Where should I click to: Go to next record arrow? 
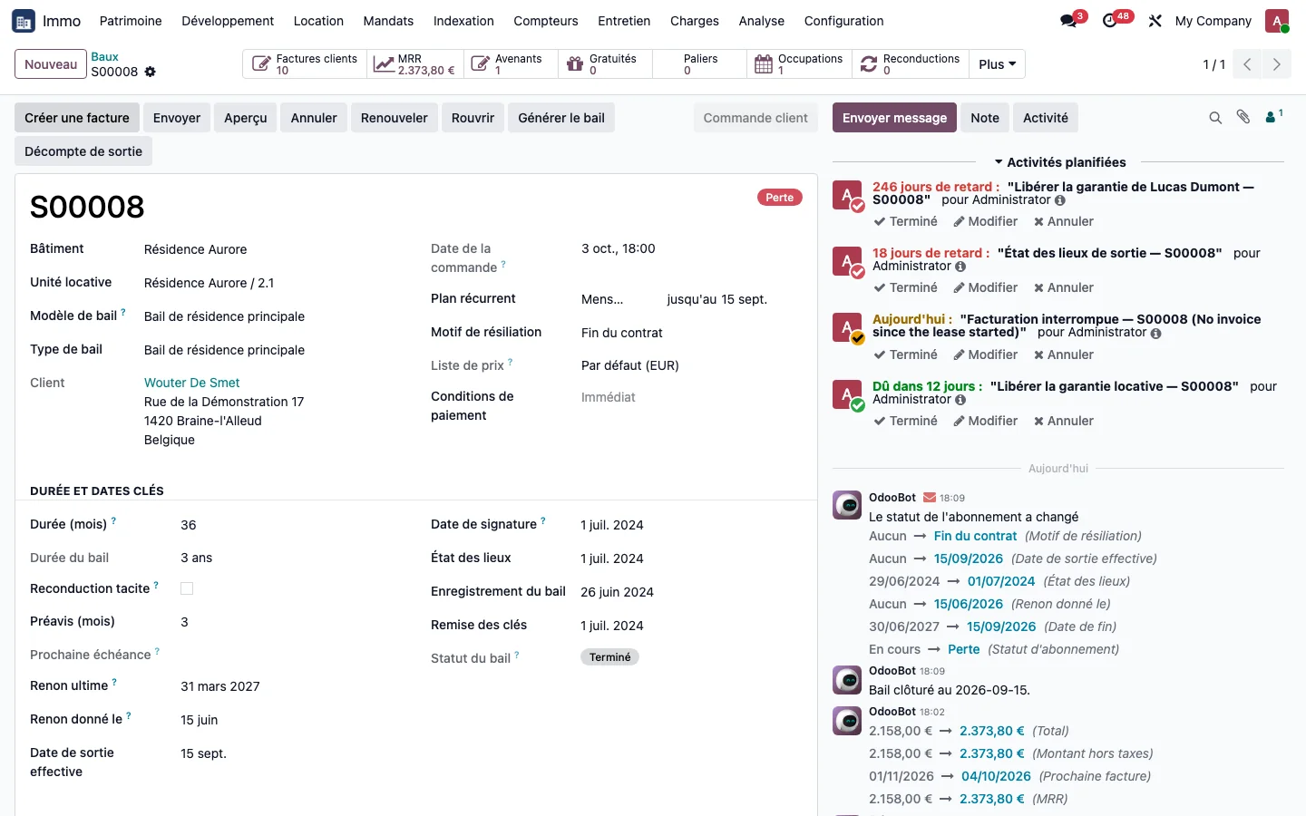pos(1276,64)
